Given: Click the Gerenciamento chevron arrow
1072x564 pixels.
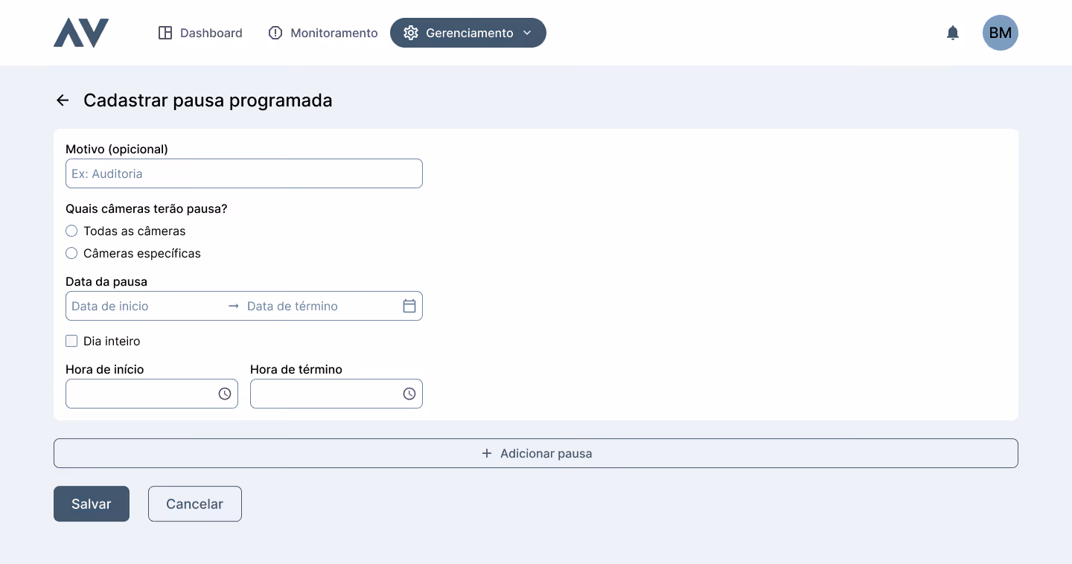Looking at the screenshot, I should click(527, 33).
